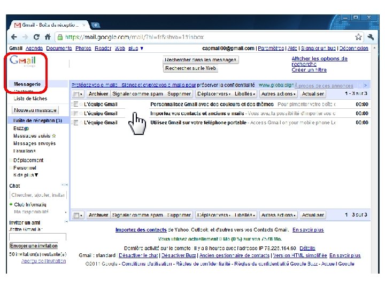Check the Personnalisez Gmail message checkbox
The image size is (385, 288).
tap(76, 105)
